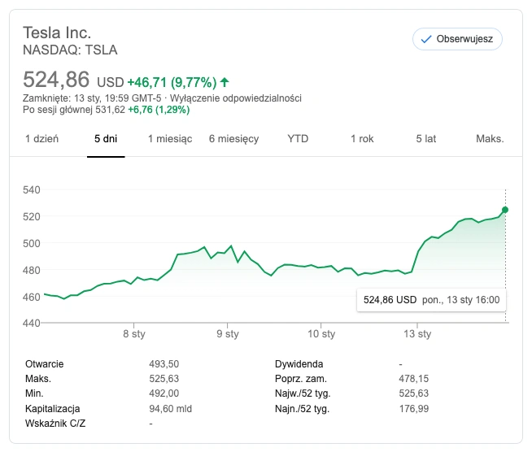The height and width of the screenshot is (452, 532).
Task: Click the 13 sty axis label
Action: click(x=417, y=333)
